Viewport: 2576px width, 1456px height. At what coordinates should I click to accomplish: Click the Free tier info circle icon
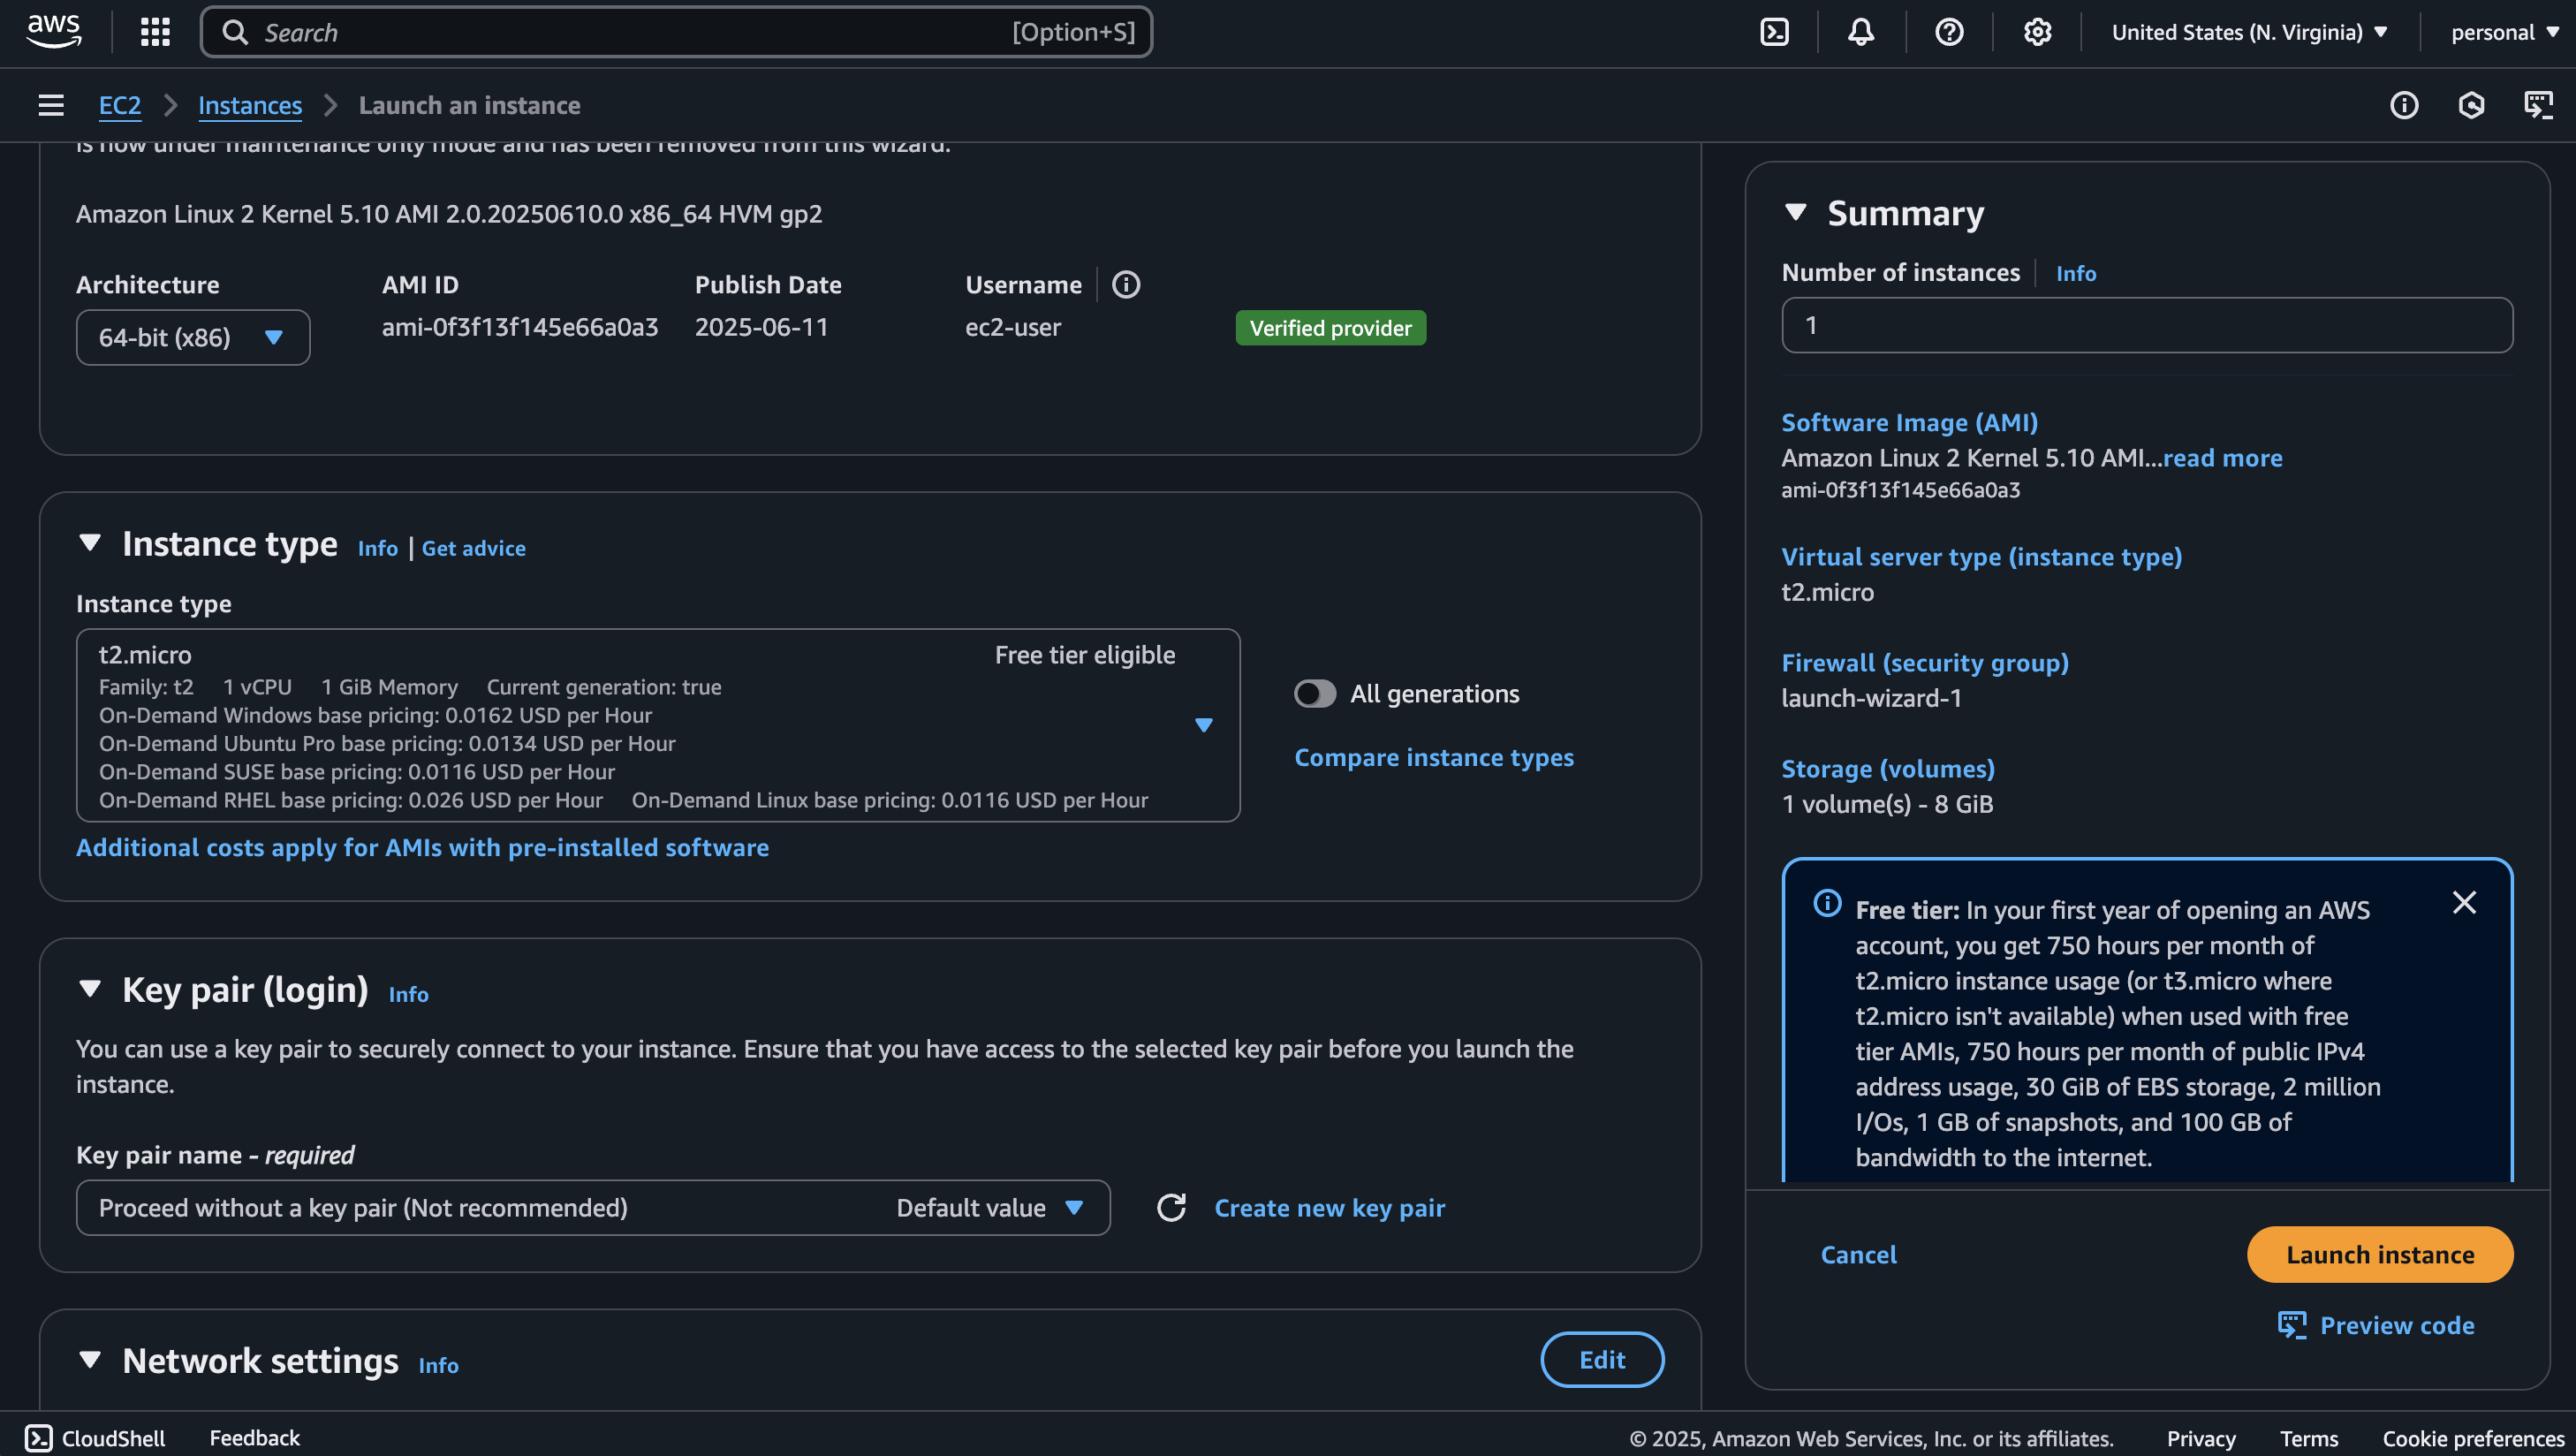point(1827,903)
